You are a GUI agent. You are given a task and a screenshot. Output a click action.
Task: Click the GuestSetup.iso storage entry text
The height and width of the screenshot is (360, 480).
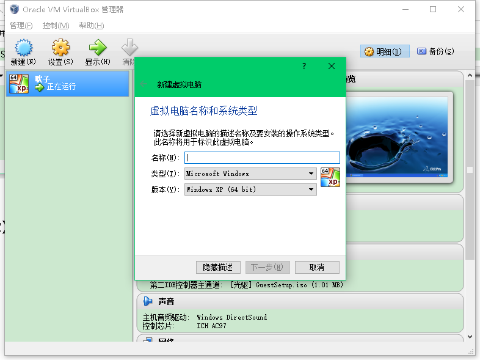point(299,285)
